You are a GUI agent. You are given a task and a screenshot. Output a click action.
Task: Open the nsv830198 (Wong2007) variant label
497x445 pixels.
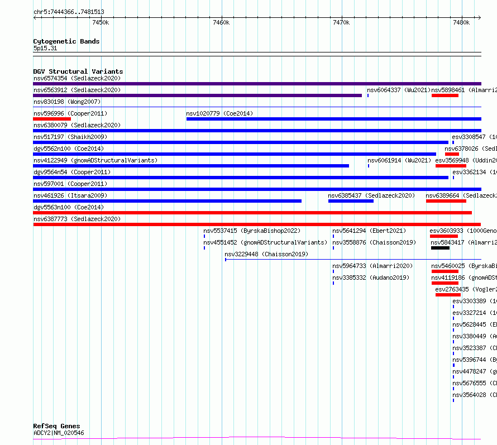(x=67, y=102)
